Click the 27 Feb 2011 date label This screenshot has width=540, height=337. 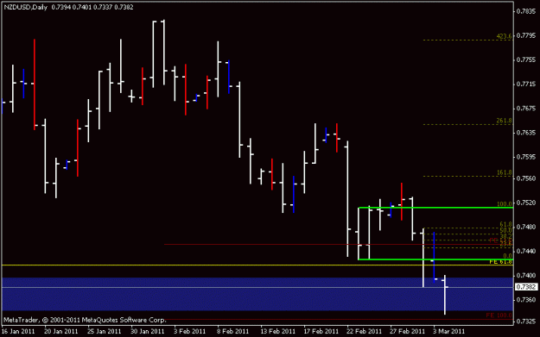coord(408,332)
